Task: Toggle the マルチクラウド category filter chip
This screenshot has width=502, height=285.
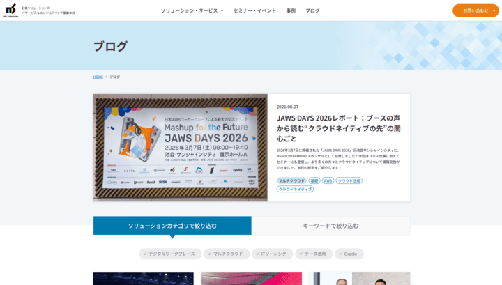Action: pyautogui.click(x=227, y=254)
